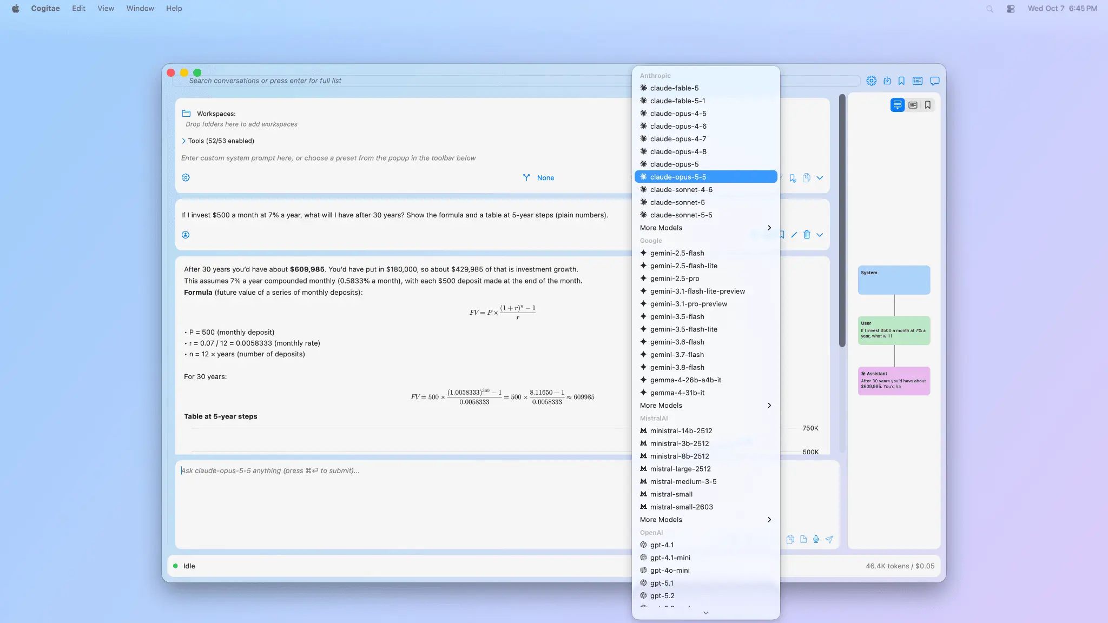This screenshot has height=623, width=1108.
Task: Open the Window menu
Action: pos(140,8)
